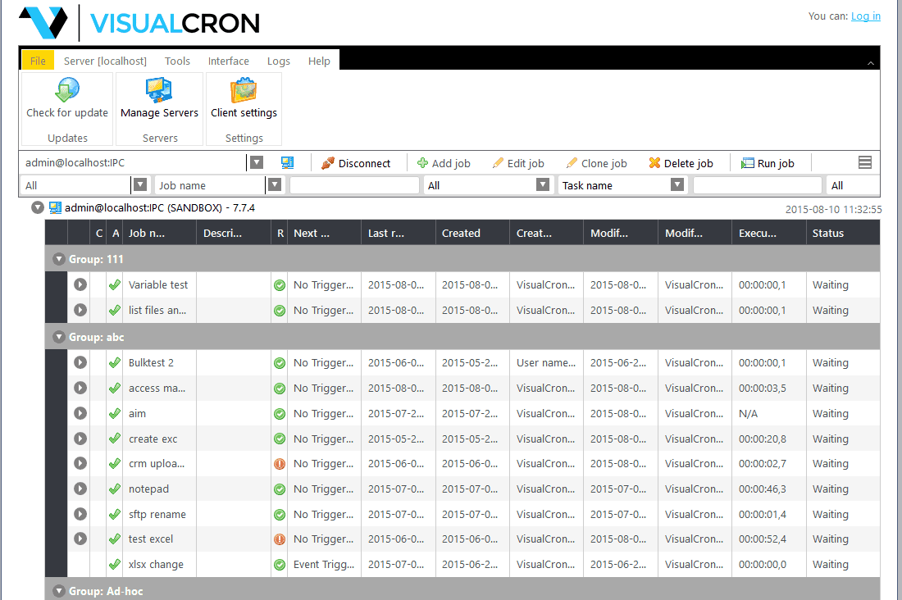The image size is (902, 600).
Task: Toggle active checkmark for list files job
Action: (115, 310)
